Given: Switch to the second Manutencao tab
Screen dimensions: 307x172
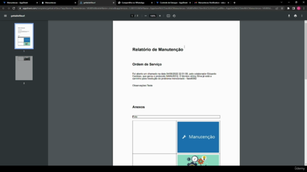Looking at the screenshot, I should (x=59, y=3).
